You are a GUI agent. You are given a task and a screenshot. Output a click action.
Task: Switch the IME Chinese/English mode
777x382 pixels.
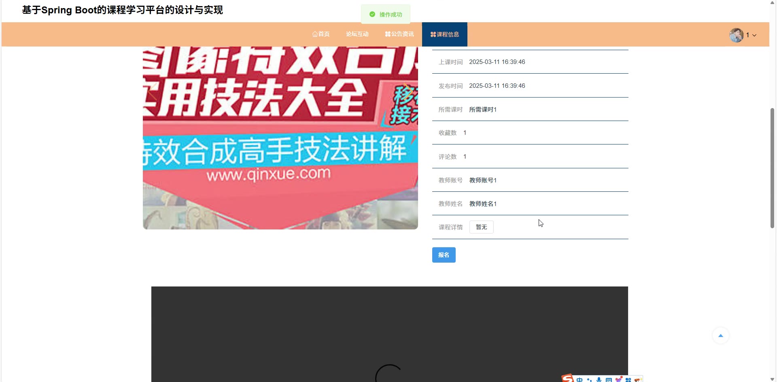(x=580, y=380)
